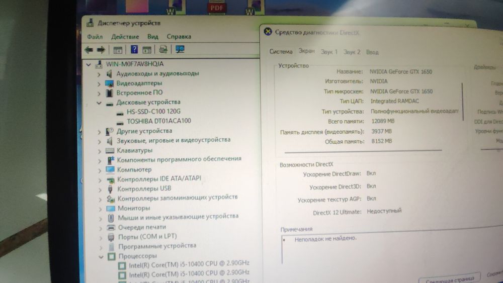Click the 3937 MB video memory value
This screenshot has height=283, width=503.
pyautogui.click(x=382, y=131)
